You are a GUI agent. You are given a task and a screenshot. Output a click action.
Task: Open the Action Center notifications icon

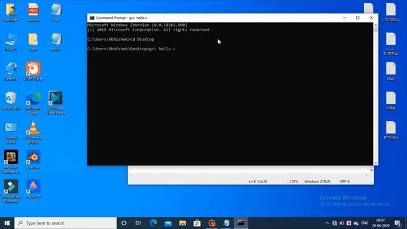397,223
